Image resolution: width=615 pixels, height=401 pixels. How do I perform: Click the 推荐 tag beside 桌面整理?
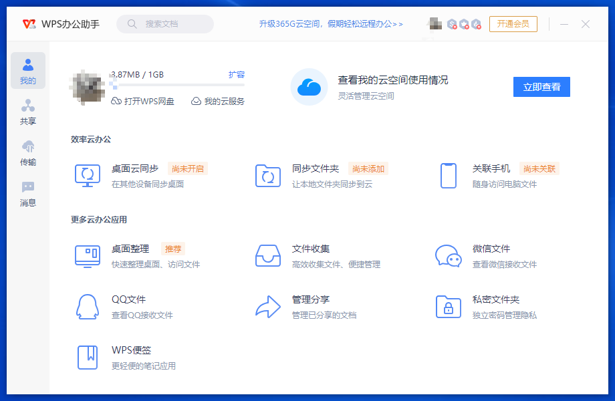tap(173, 249)
